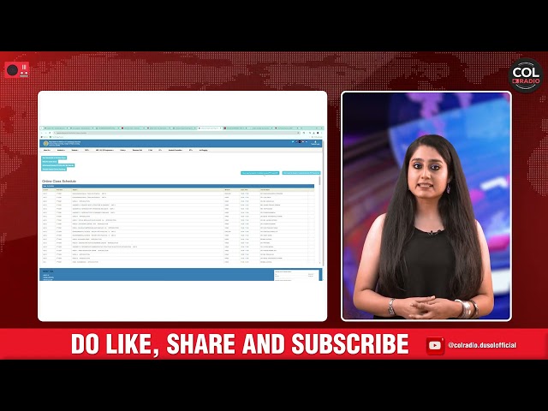
Task: Open the Anti Ragging navigation menu item
Action: 204,151
